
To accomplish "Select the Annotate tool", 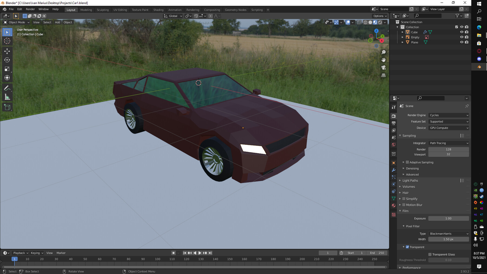I will pyautogui.click(x=7, y=88).
